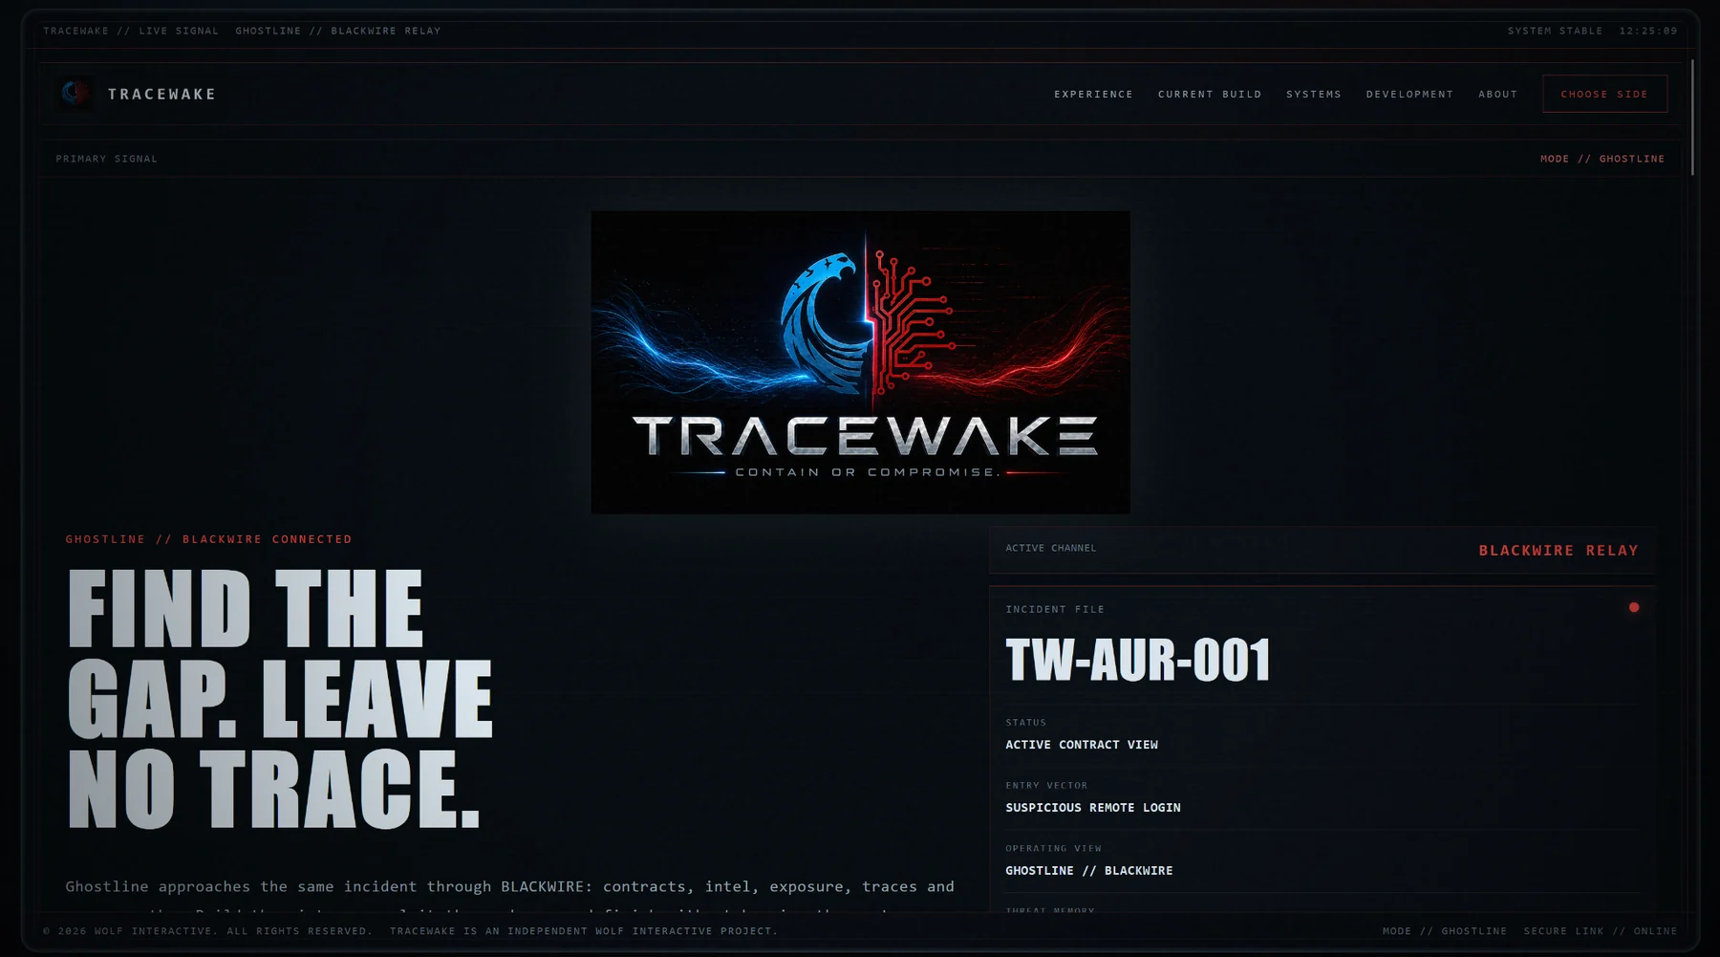Click the SYSTEM STABLE status text
Image resolution: width=1720 pixels, height=957 pixels.
(1555, 31)
